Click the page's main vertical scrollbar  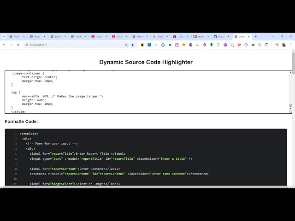click(x=293, y=115)
